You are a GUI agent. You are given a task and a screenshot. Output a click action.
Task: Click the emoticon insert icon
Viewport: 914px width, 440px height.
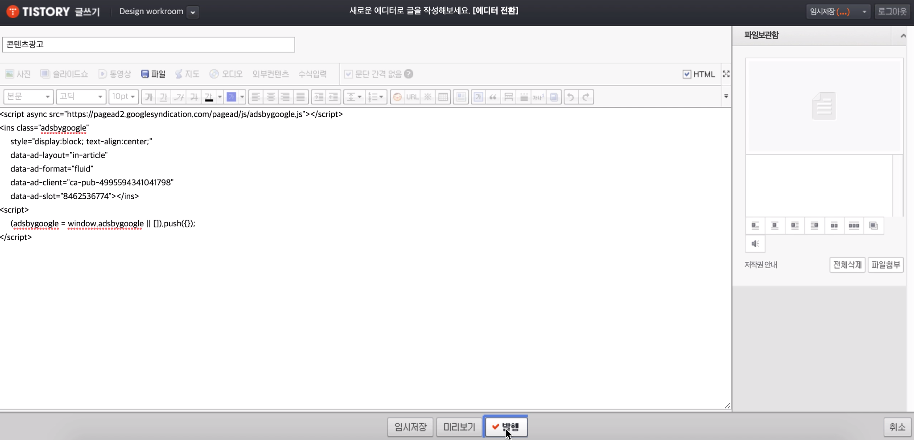[x=397, y=97]
